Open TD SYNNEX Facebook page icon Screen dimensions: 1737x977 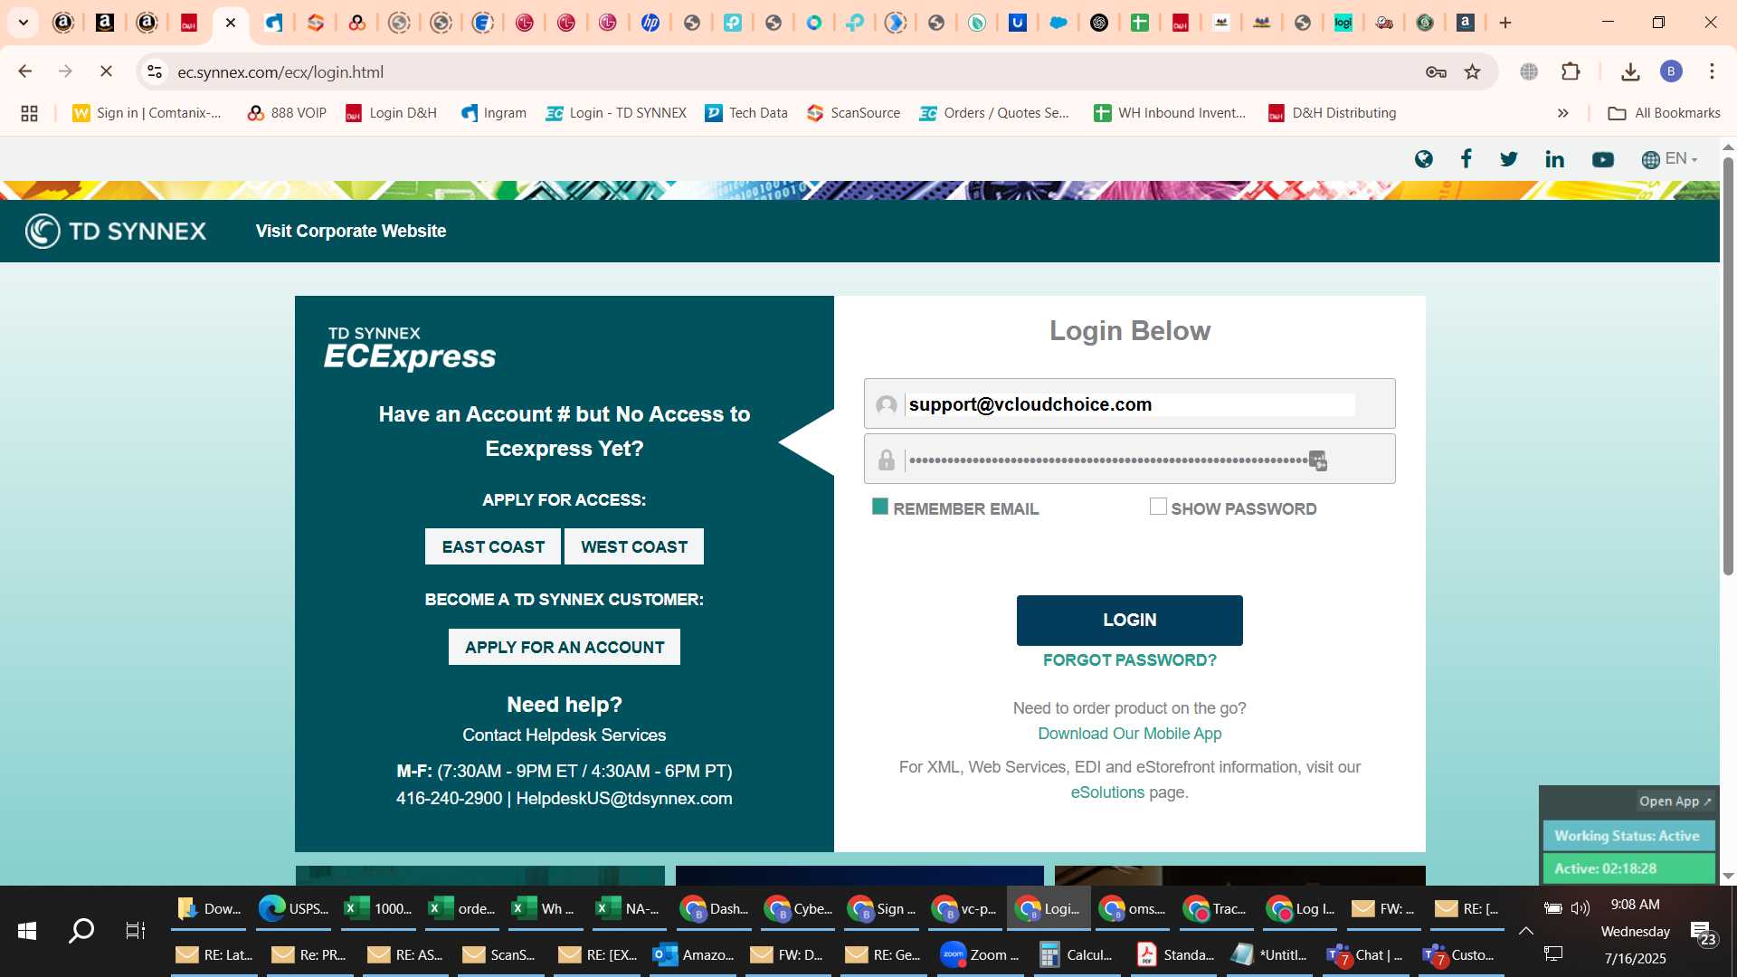point(1466,159)
